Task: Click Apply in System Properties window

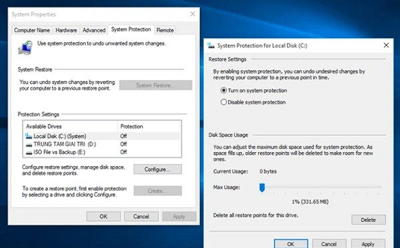Action: [179, 217]
